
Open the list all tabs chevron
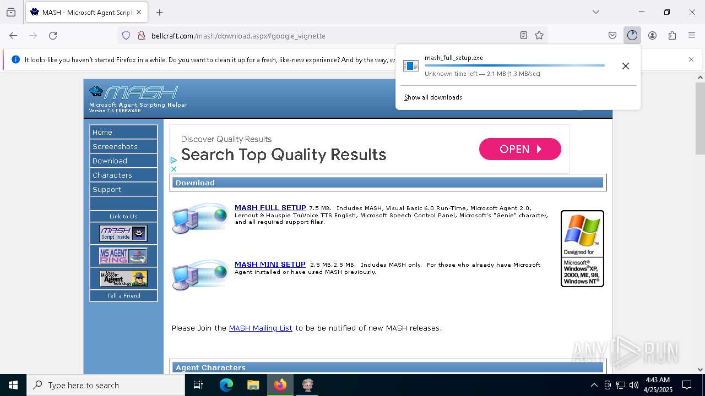coord(595,12)
